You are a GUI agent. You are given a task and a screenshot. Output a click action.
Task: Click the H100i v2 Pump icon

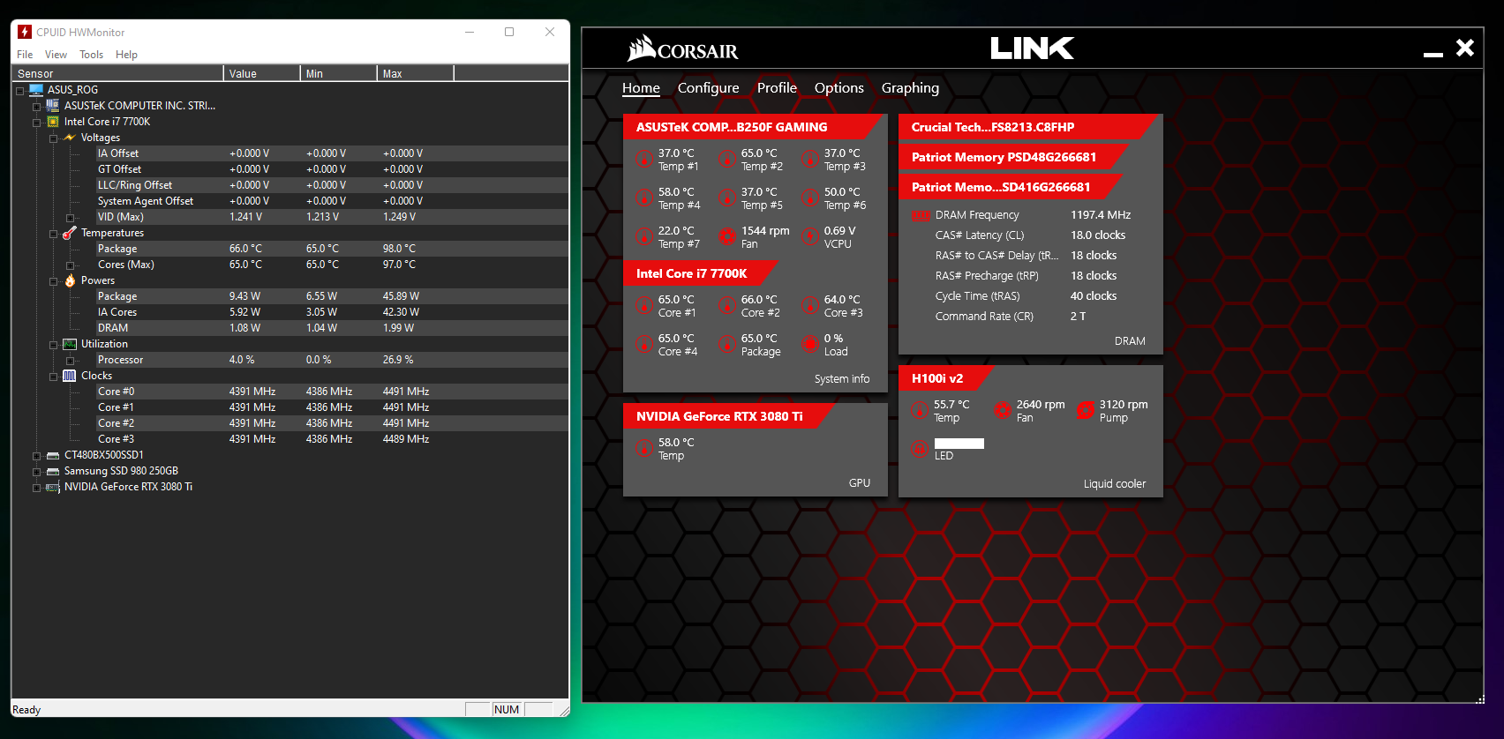pos(1085,411)
